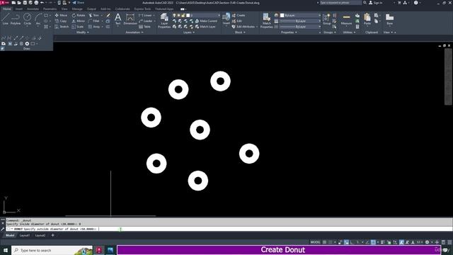Image resolution: width=453 pixels, height=255 pixels.
Task: Expand the Groups panel
Action: [x=330, y=33]
